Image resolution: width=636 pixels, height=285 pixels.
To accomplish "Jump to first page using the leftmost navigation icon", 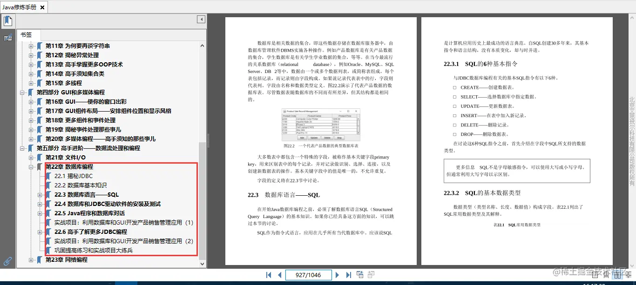I will (269, 275).
